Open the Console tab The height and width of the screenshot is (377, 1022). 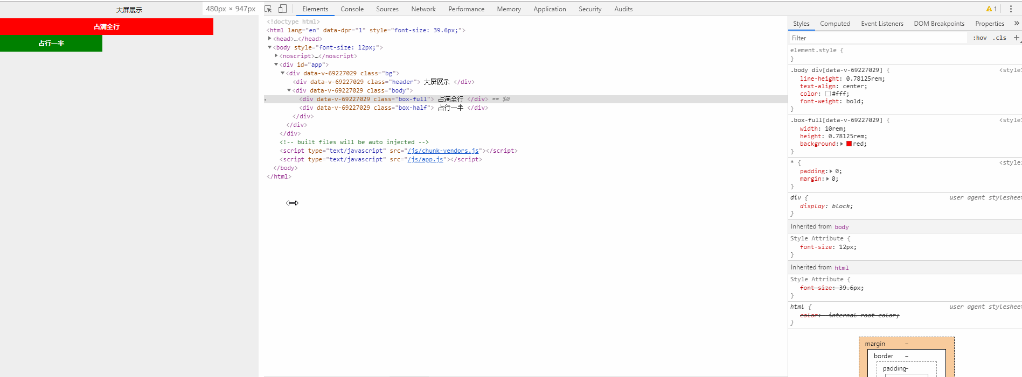[352, 9]
